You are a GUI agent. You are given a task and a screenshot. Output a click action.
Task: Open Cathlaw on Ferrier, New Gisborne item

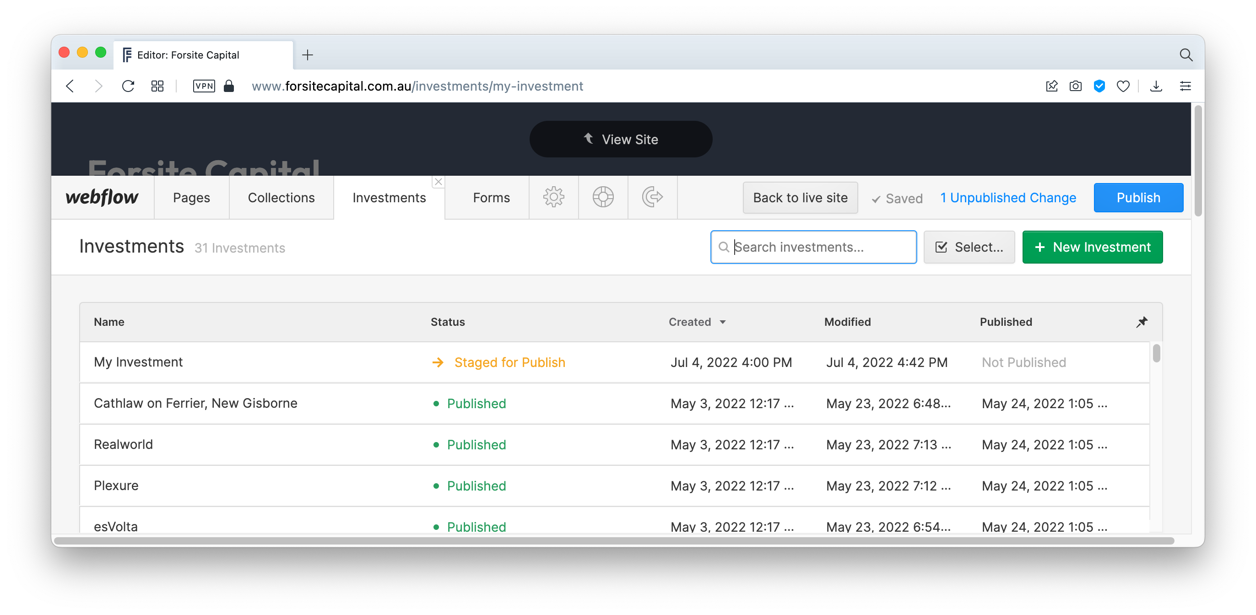[614, 404]
